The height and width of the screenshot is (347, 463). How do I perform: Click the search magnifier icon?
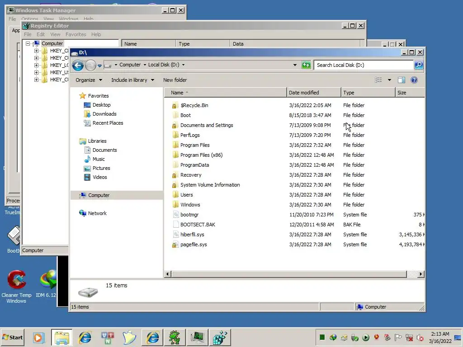419,65
